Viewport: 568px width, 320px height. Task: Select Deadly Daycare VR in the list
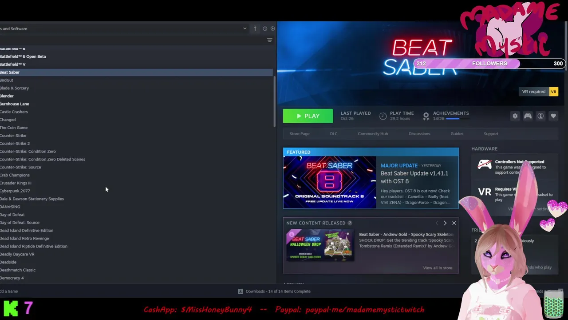click(136, 254)
